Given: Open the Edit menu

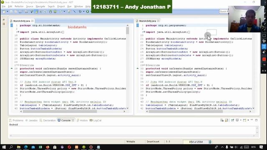Looking at the screenshot, I should coord(10,7).
